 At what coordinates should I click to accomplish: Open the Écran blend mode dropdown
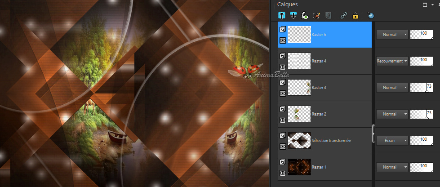(x=392, y=141)
